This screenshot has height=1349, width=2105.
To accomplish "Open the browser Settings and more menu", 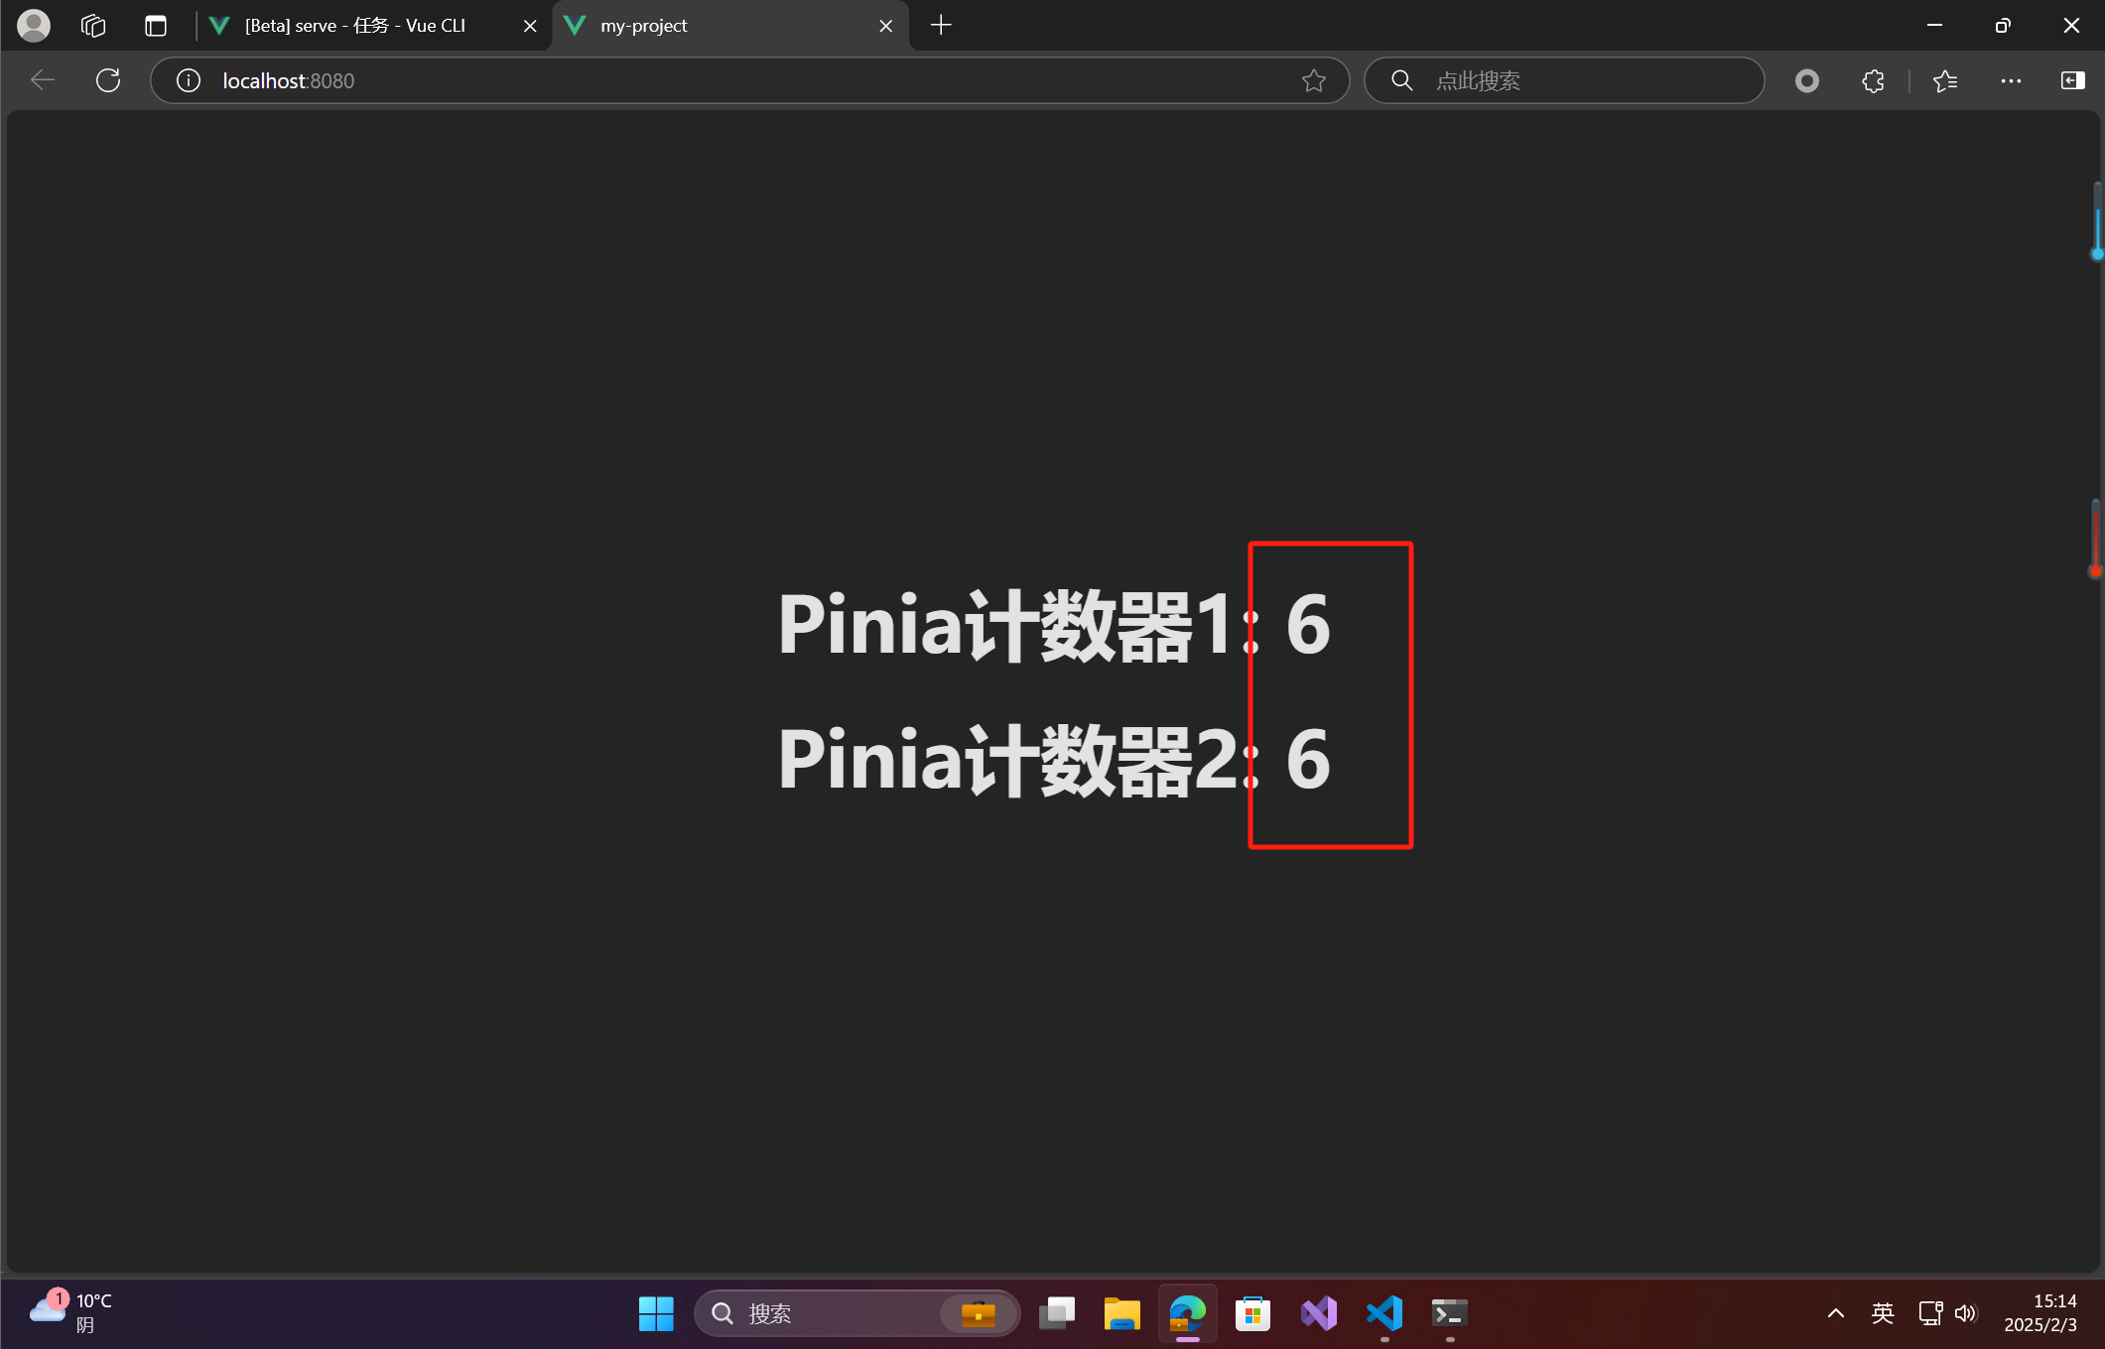I will (2012, 80).
